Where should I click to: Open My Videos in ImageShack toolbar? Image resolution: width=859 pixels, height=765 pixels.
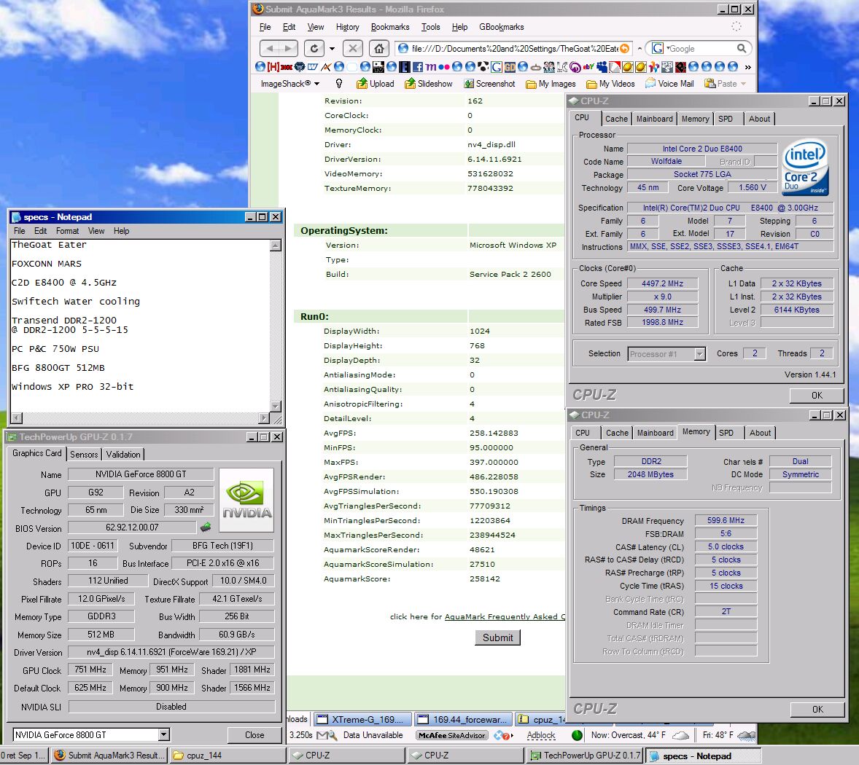[x=610, y=84]
